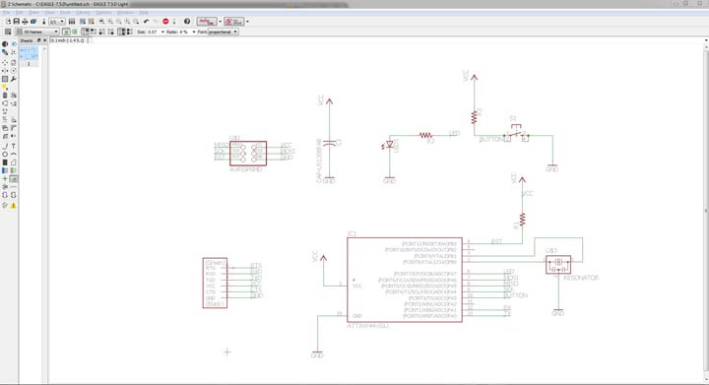The image size is (709, 385).
Task: Click Zoom to fit icon
Action: (101, 22)
